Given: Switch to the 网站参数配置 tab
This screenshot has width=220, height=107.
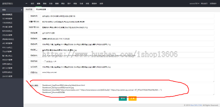Looking at the screenshot, I should click(41, 9).
